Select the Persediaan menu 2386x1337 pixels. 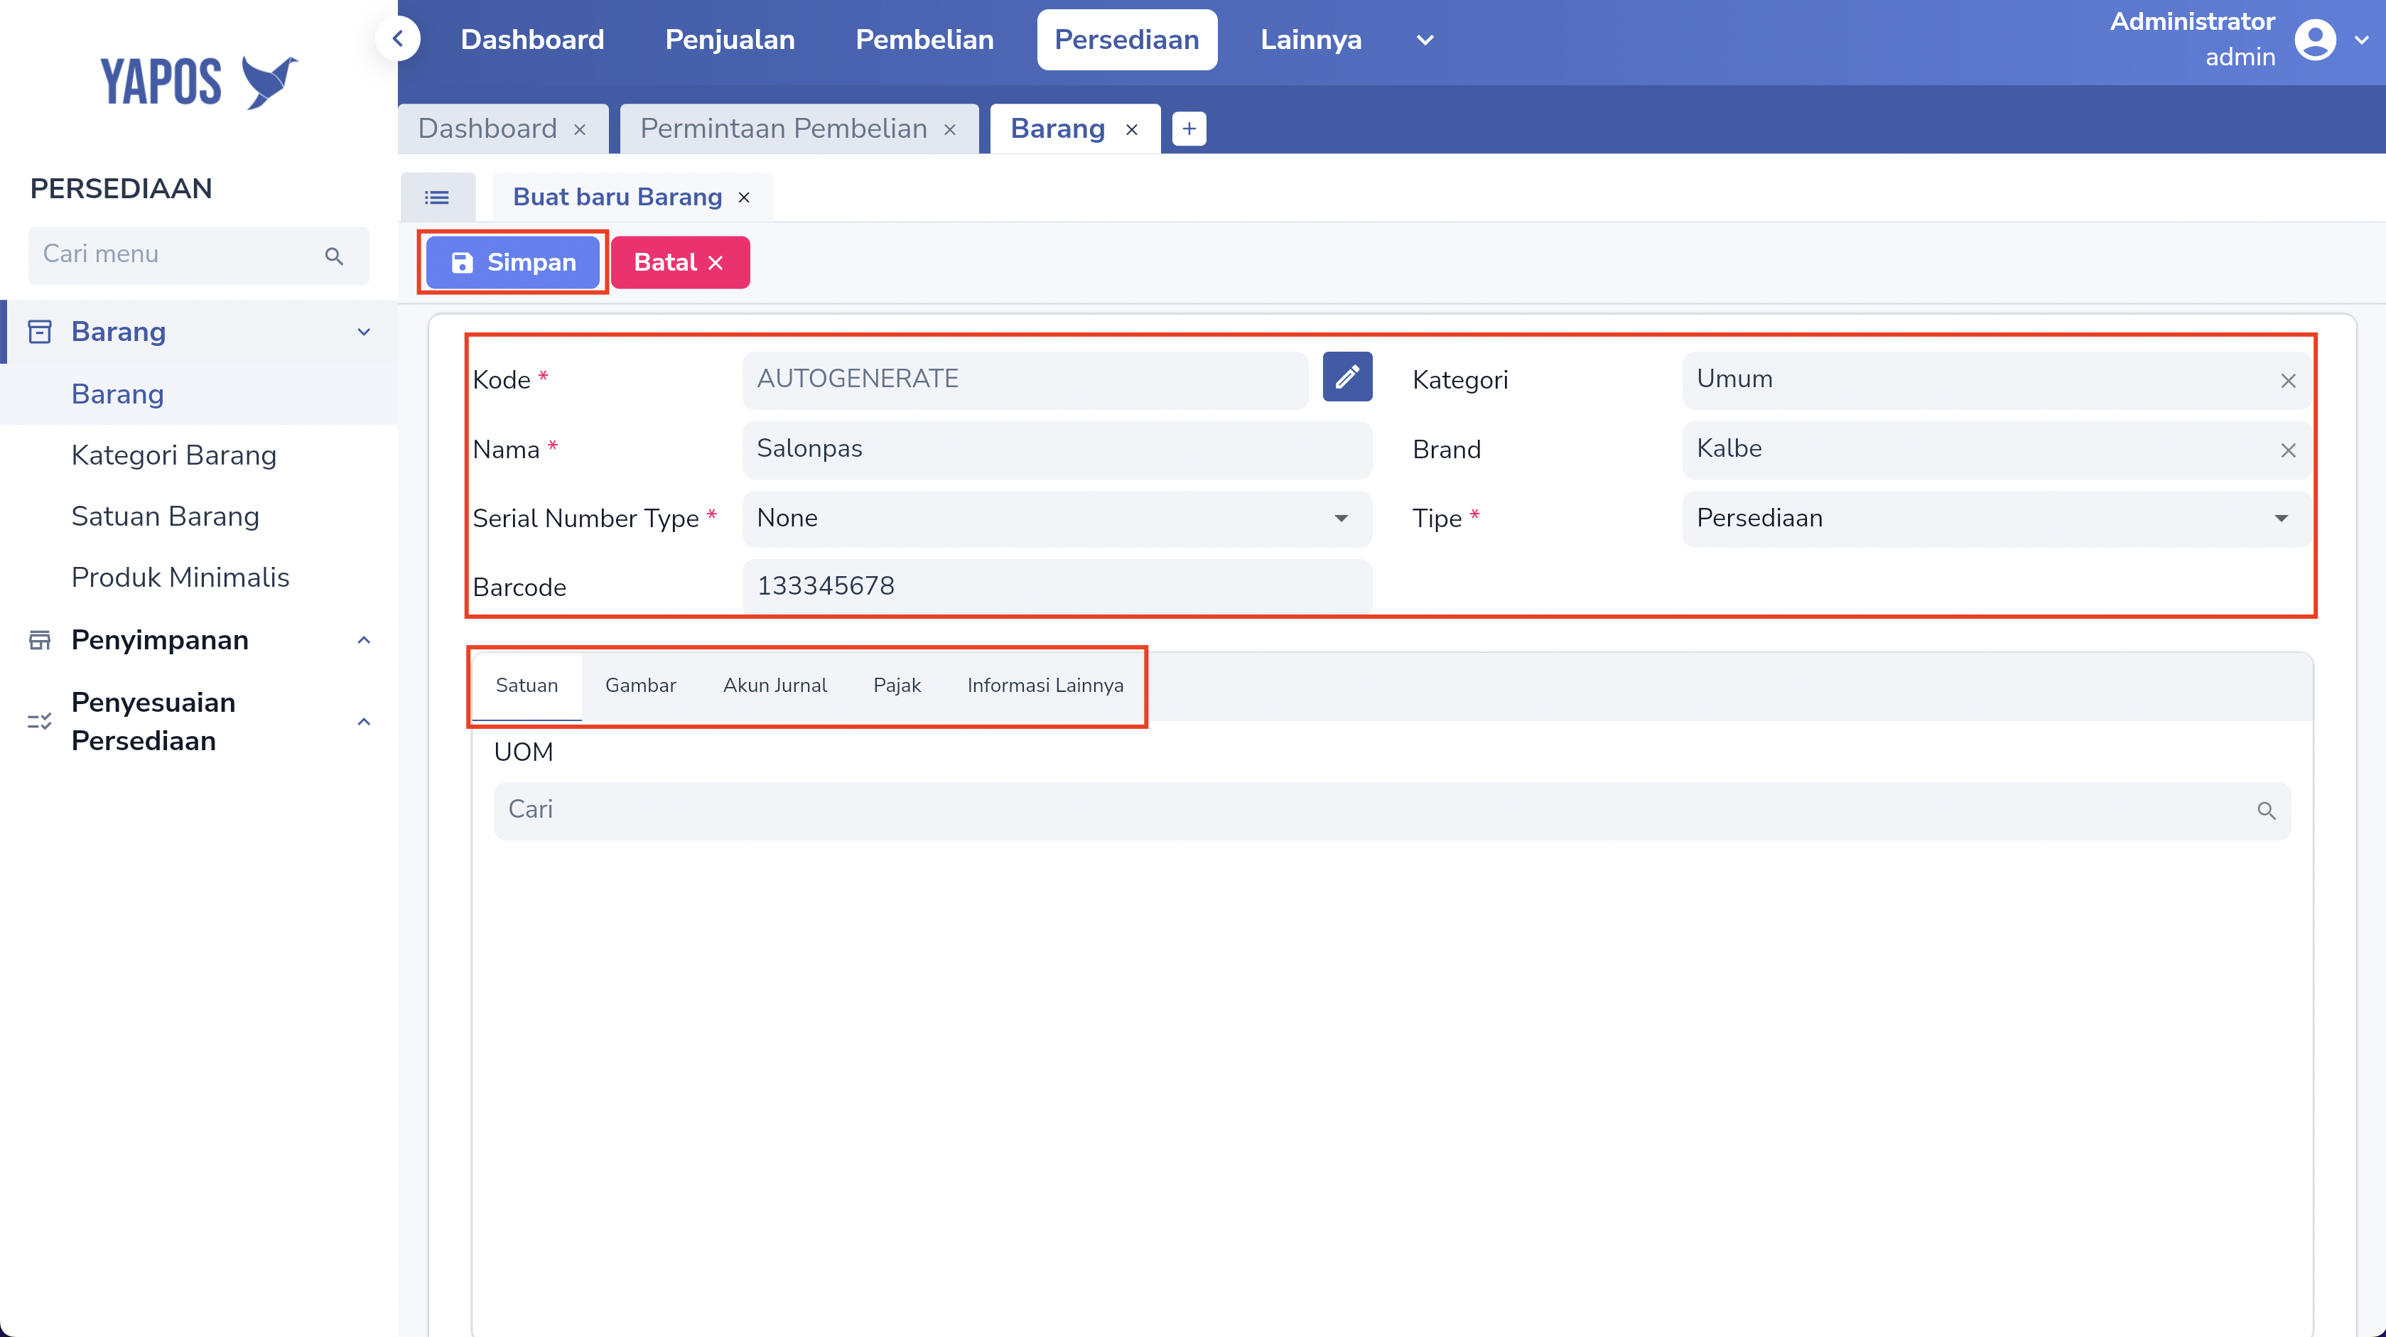[x=1126, y=40]
